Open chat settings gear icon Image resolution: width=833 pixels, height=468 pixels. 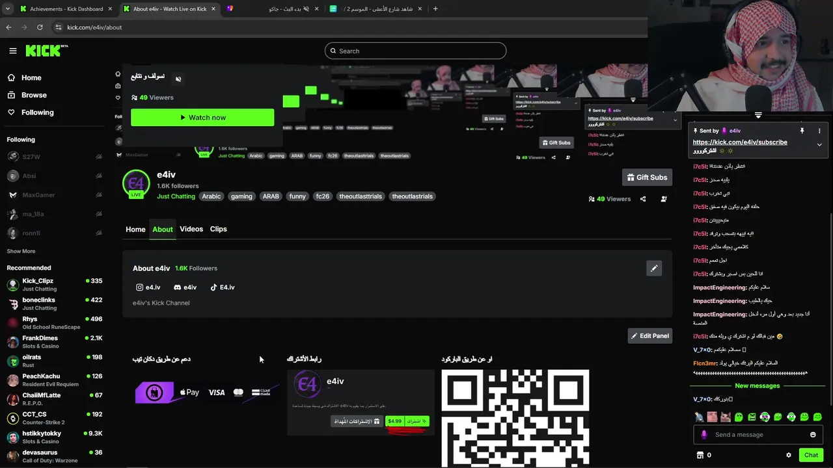click(789, 455)
